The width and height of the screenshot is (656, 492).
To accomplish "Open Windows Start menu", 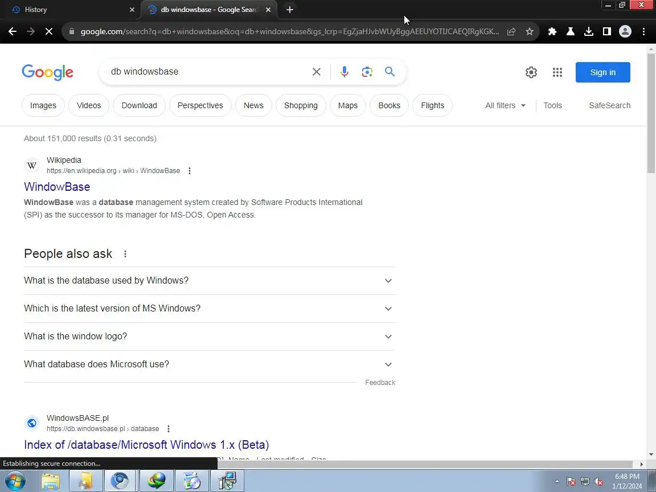I will tap(15, 481).
